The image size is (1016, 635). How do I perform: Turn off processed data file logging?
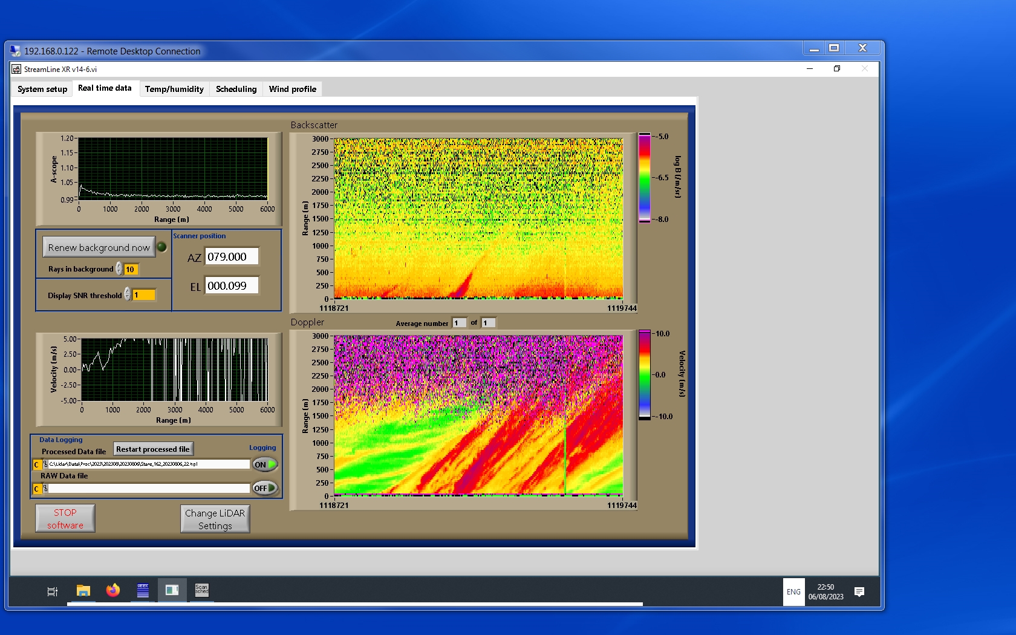265,464
